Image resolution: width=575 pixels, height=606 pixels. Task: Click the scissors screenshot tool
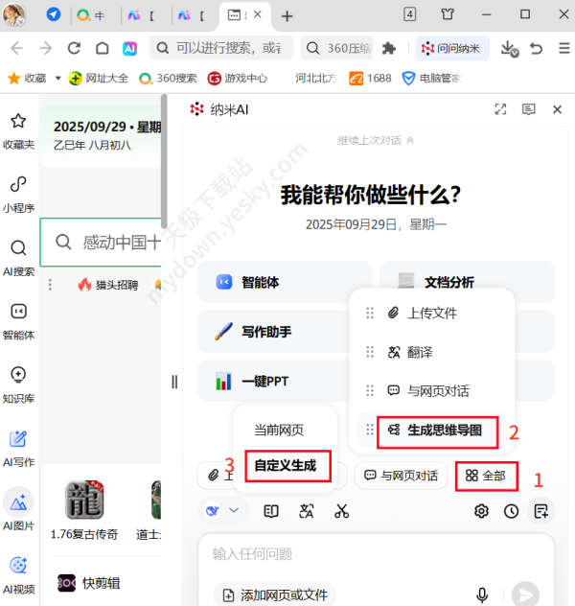pyautogui.click(x=342, y=511)
